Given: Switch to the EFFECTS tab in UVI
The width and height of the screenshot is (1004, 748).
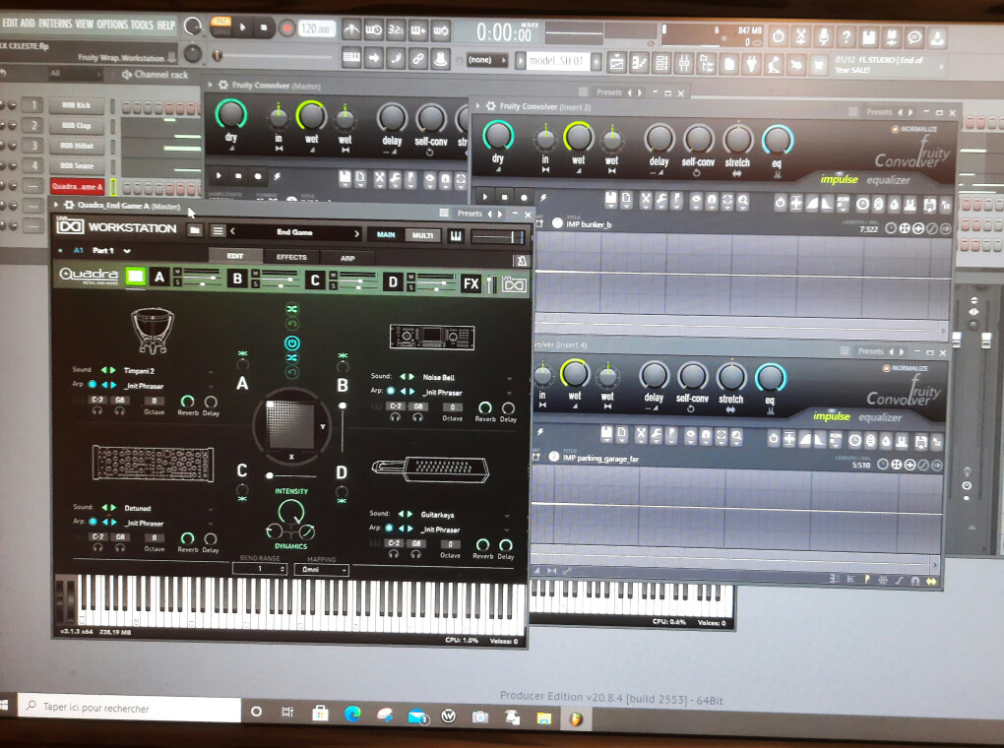Looking at the screenshot, I should [291, 257].
